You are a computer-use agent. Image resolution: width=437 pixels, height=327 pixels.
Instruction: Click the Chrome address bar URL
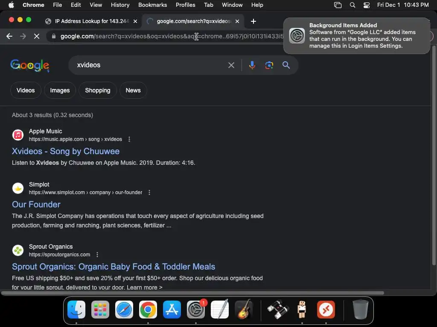pos(172,37)
